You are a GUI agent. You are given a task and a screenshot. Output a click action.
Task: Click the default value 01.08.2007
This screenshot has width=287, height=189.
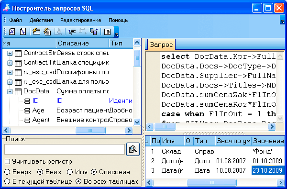[231, 161]
